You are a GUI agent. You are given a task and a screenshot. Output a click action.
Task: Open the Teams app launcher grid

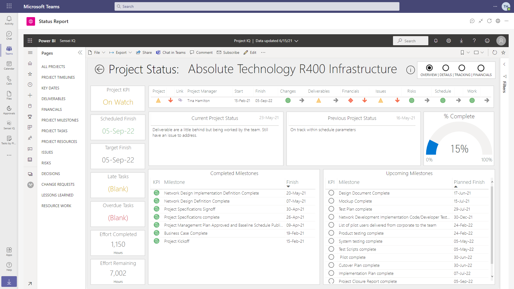9,6
